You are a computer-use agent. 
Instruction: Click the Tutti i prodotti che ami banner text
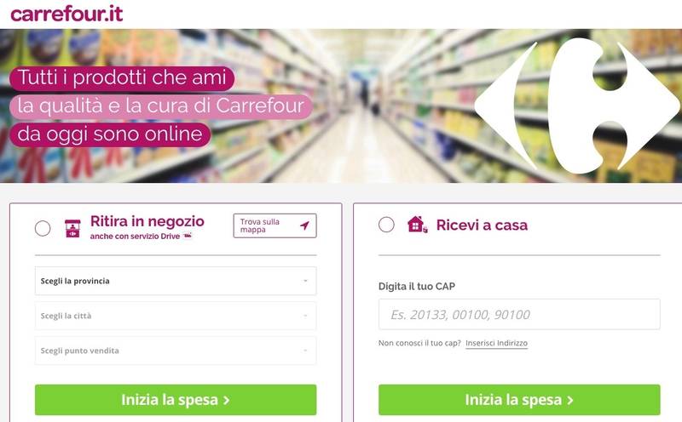coord(122,77)
